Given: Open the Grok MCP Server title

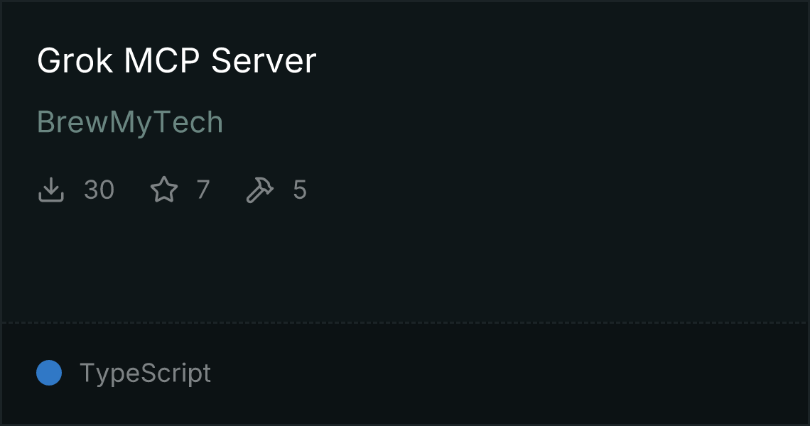Looking at the screenshot, I should 177,61.
